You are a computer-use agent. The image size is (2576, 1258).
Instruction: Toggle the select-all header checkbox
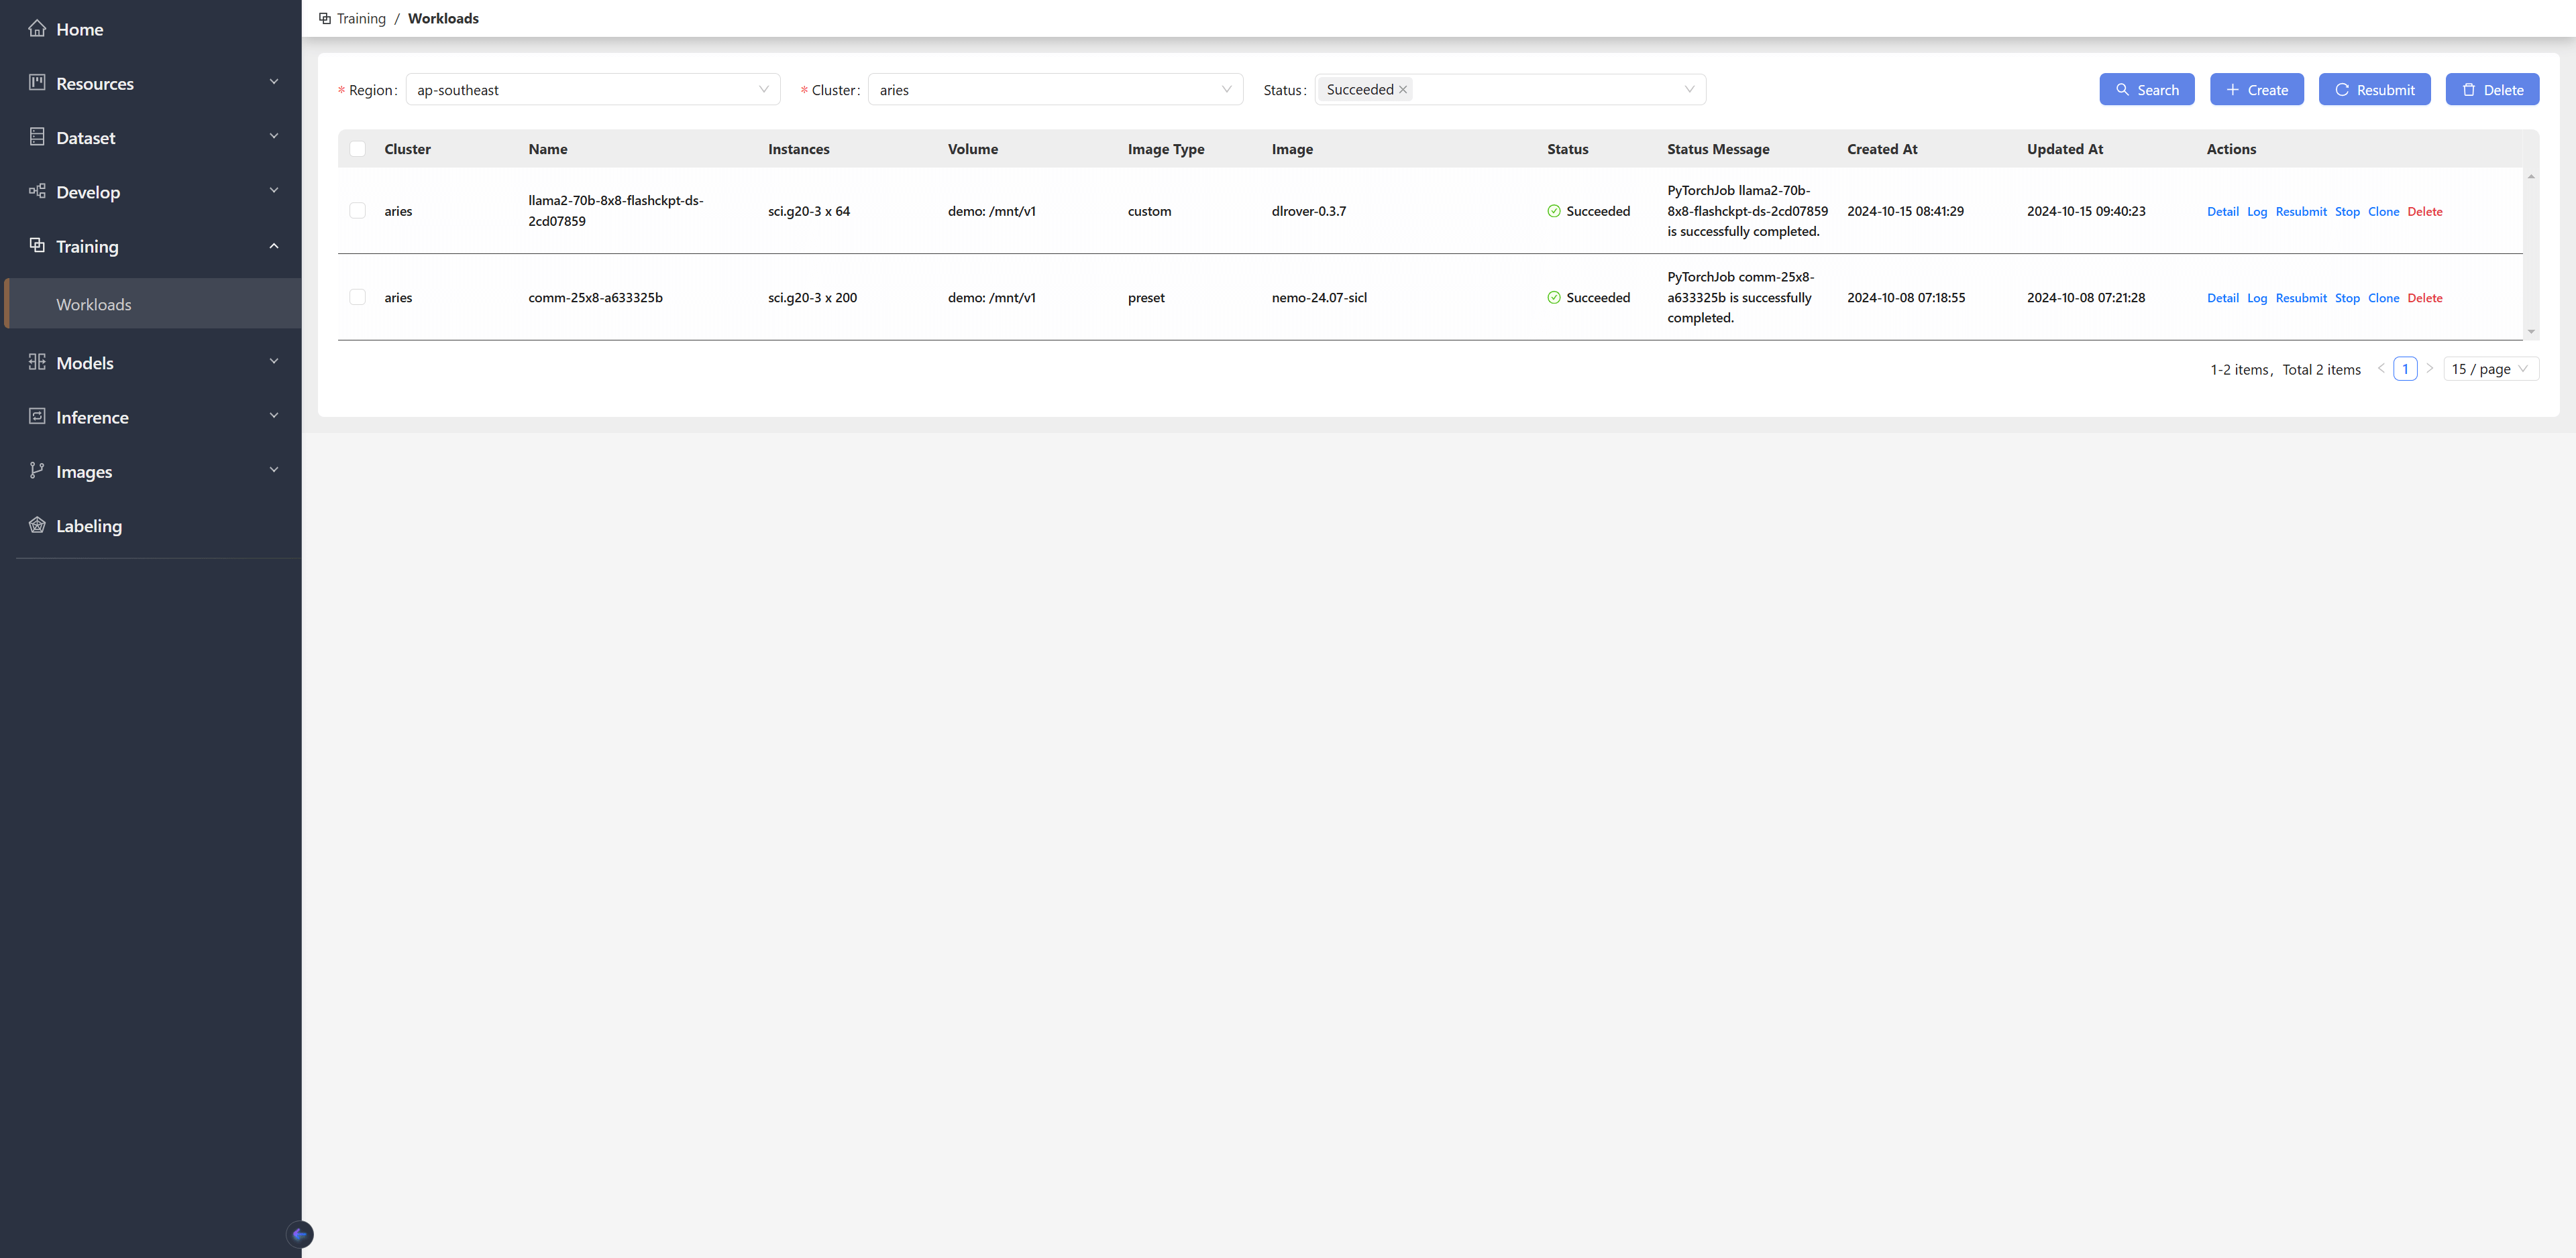tap(357, 149)
